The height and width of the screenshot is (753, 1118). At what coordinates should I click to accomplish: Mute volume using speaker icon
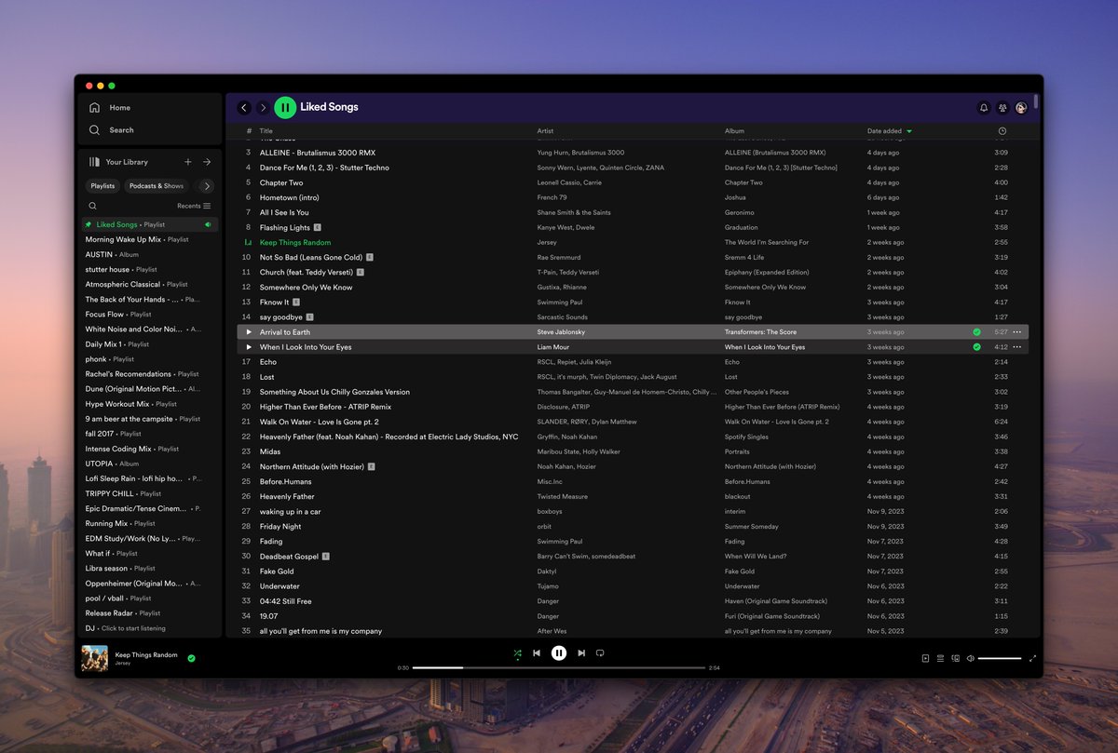970,658
